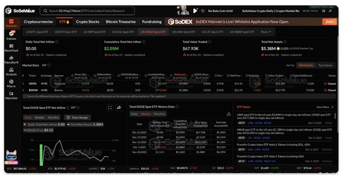Switch to the US LINK Spot ETF tab
Viewport: 341px width, 175px height.
pyautogui.click(x=183, y=32)
